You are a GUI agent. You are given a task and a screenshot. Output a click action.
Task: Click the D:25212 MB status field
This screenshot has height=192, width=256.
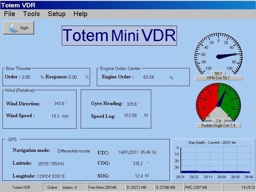pos(141,188)
